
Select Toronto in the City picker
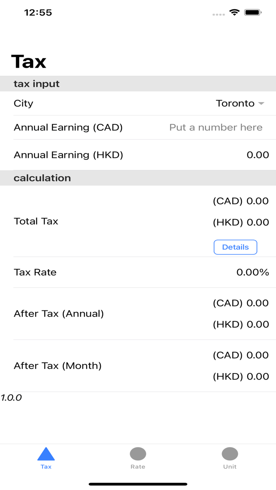[235, 104]
